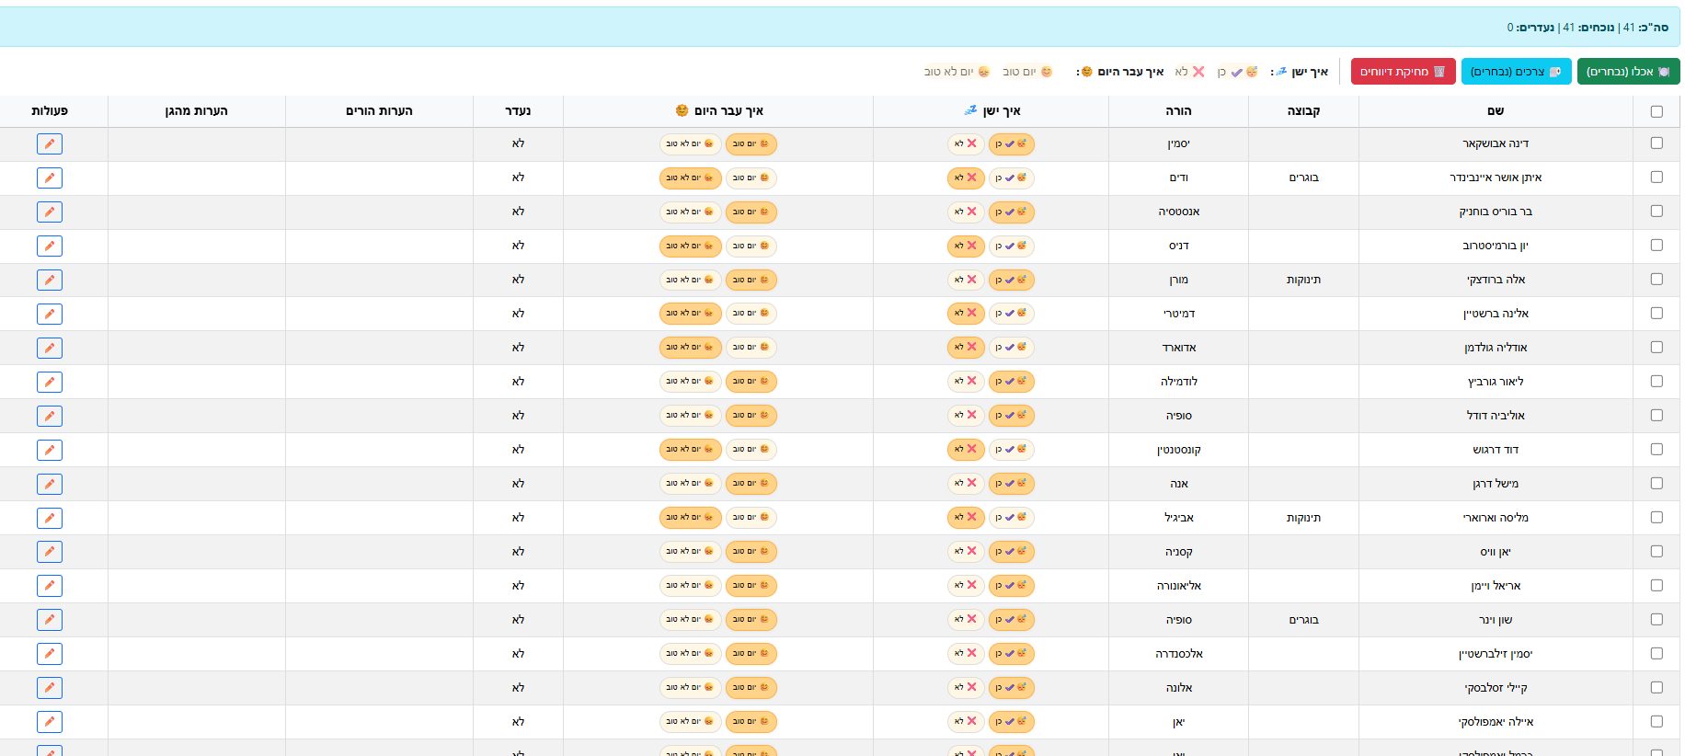Open editing for קיילי זסלבסקי via pencil
1685x756 pixels.
50,688
